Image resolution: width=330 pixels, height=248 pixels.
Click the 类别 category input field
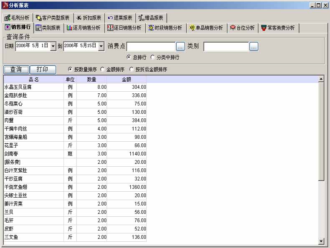226,47
